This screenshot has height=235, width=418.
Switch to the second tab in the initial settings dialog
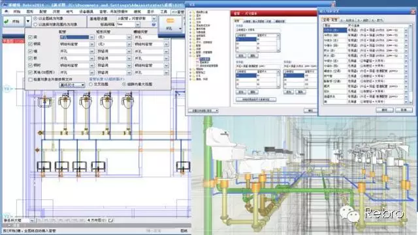point(347,20)
